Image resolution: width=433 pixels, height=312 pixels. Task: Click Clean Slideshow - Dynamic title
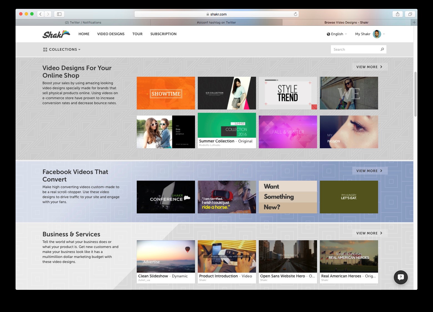(x=163, y=276)
